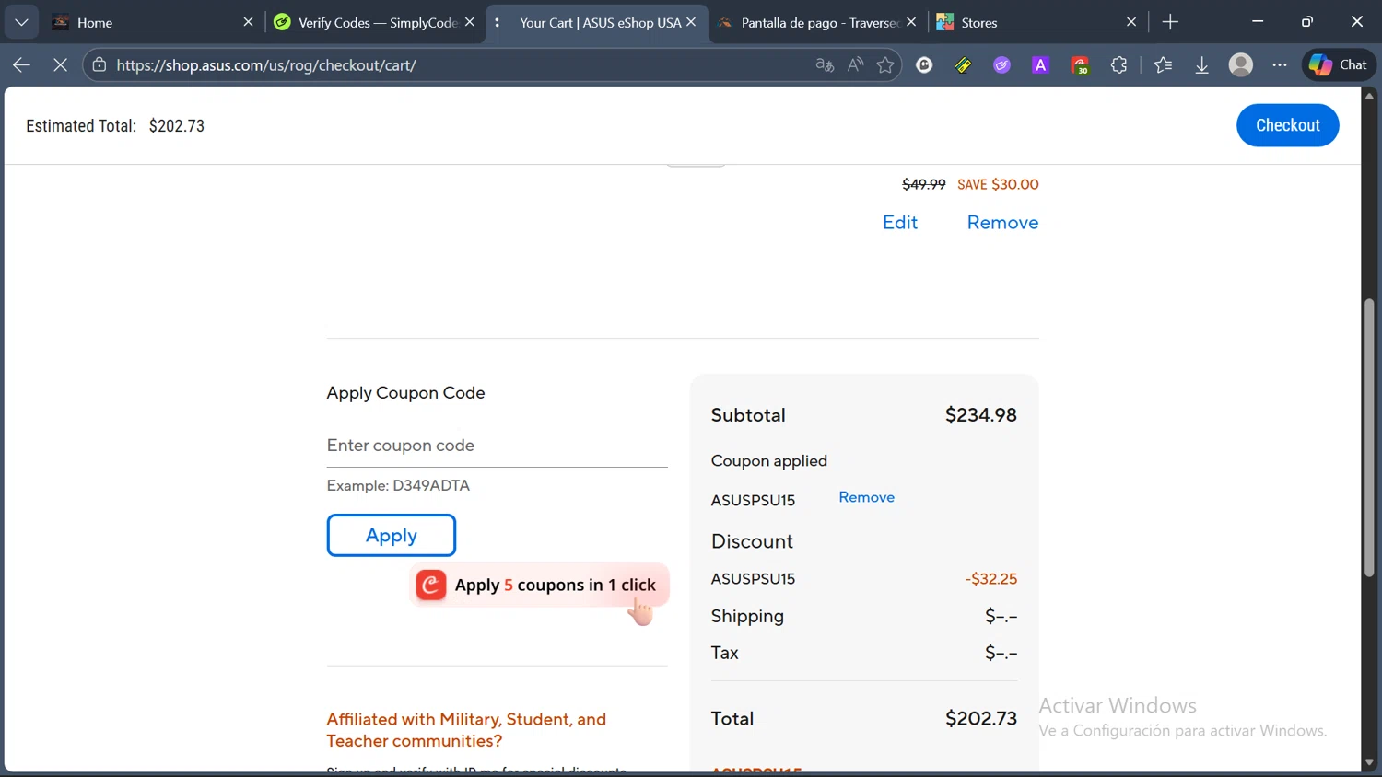This screenshot has width=1382, height=777.
Task: Click the Edit link for the item
Action: pyautogui.click(x=900, y=222)
